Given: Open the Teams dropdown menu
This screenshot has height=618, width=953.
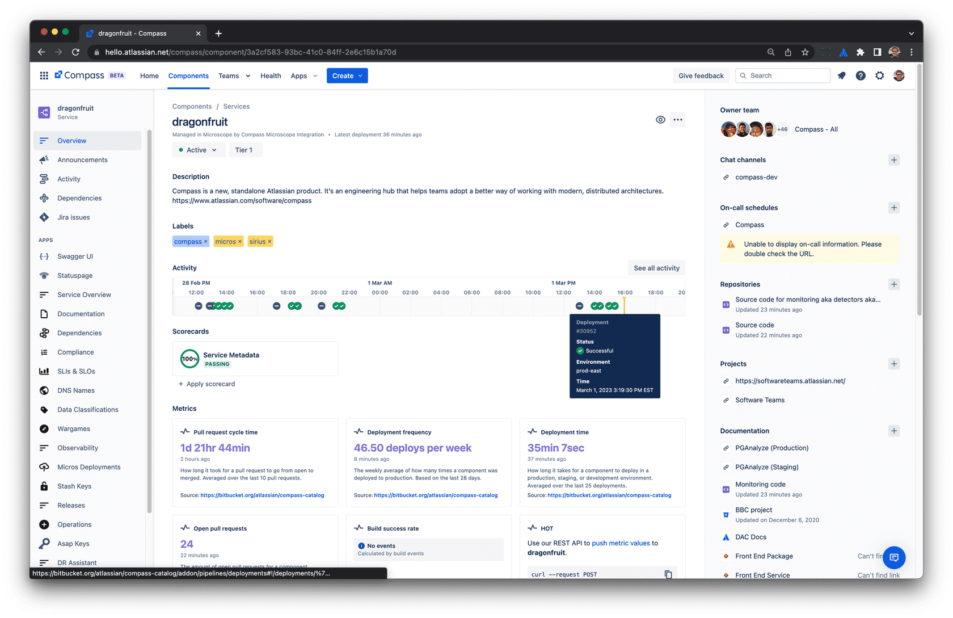Looking at the screenshot, I should point(234,75).
